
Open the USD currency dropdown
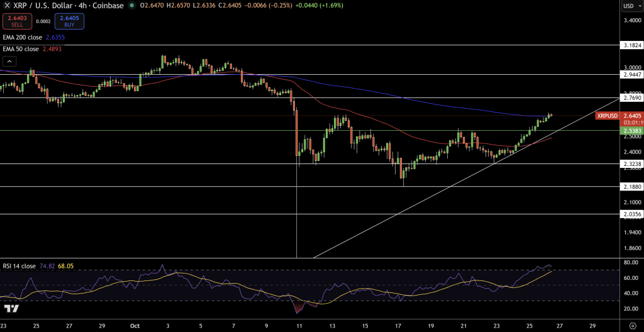(630, 6)
